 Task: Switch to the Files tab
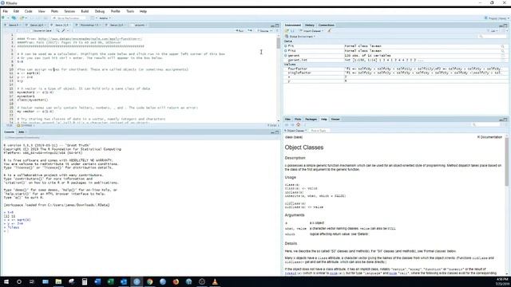[x=287, y=119]
